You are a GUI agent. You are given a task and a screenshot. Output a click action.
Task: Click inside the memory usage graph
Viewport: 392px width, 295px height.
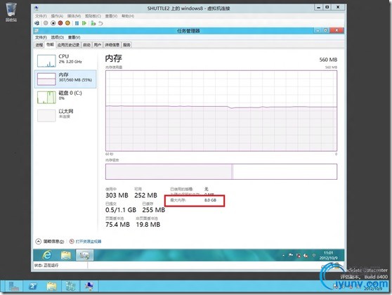(x=221, y=111)
